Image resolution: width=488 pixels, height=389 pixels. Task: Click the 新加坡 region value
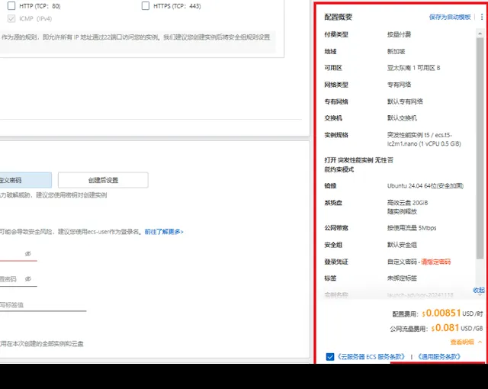pos(396,51)
